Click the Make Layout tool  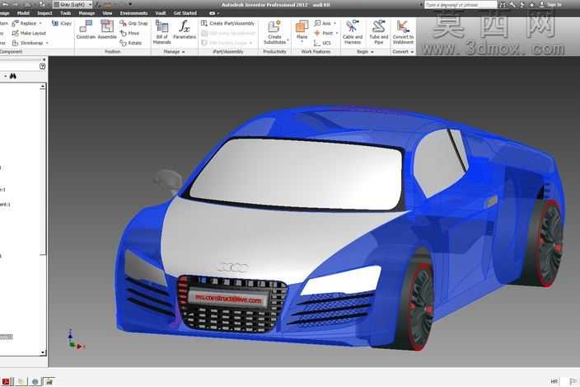point(29,33)
